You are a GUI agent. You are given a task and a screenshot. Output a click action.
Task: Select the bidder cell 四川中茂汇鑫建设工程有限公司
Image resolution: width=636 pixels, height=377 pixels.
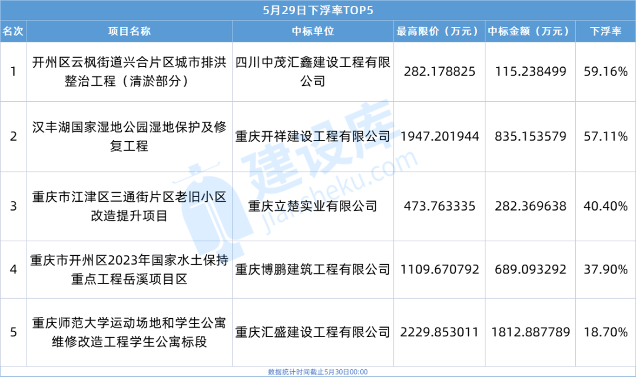[x=313, y=72]
